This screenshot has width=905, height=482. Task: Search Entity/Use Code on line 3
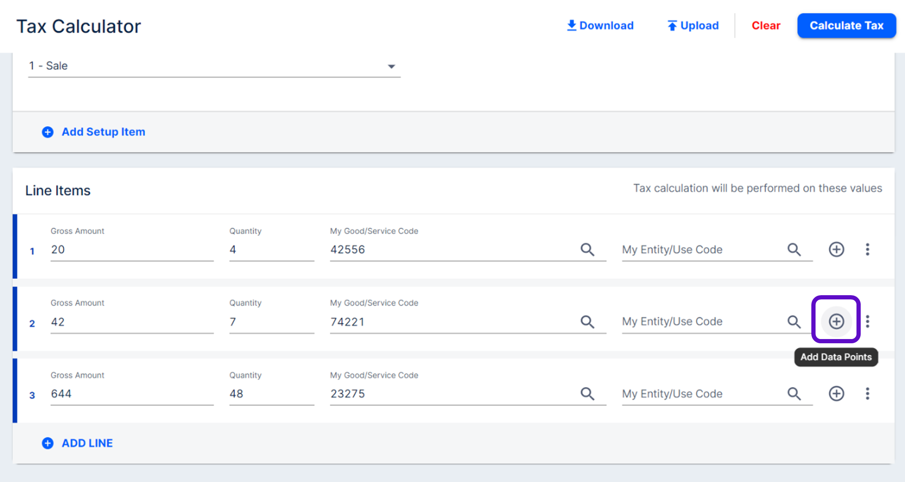(x=794, y=394)
